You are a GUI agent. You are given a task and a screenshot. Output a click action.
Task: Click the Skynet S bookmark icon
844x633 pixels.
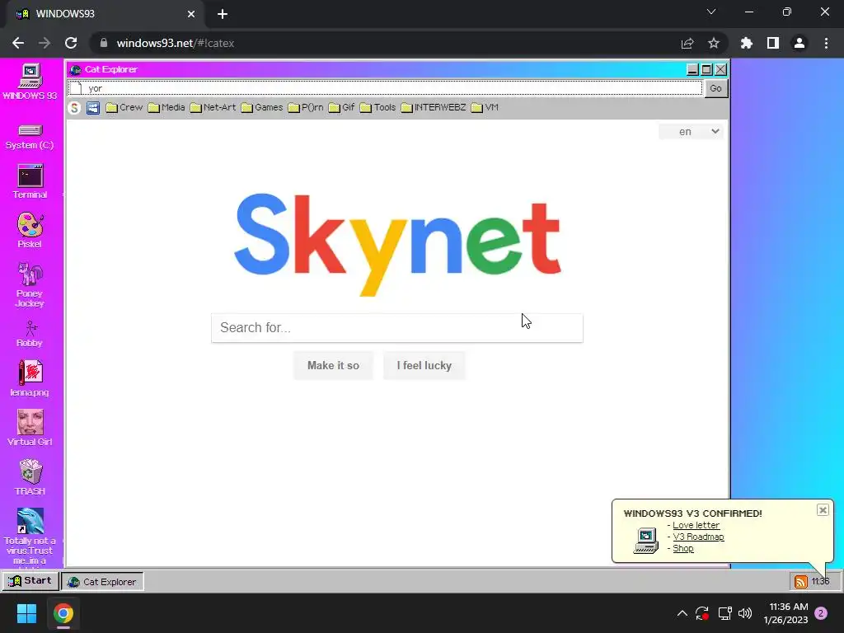coord(74,108)
